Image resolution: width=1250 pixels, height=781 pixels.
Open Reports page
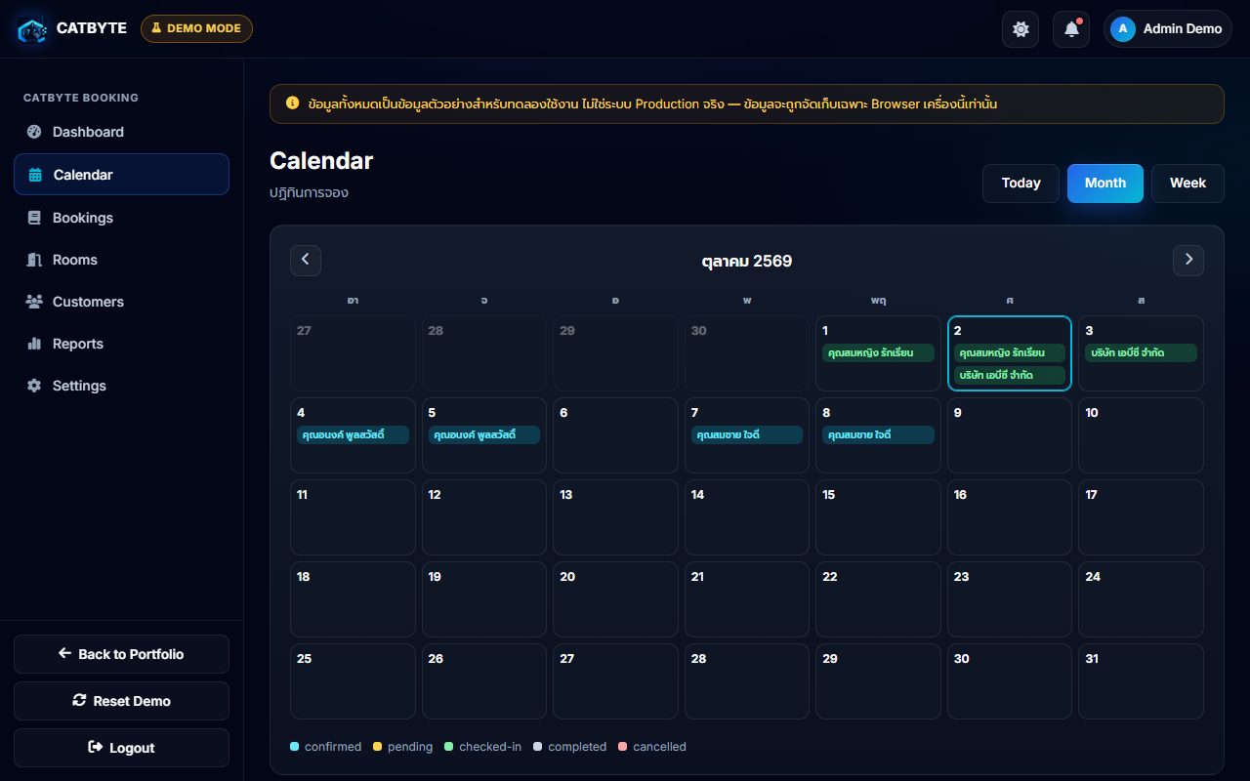(x=121, y=344)
